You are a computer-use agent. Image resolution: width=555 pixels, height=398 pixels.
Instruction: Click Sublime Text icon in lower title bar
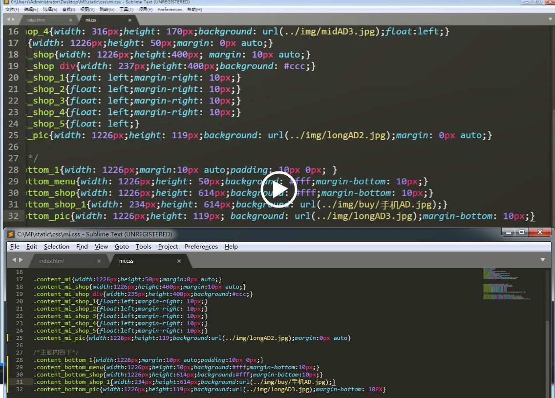(x=10, y=234)
